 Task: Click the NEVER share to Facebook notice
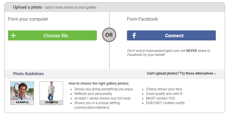[169, 52]
